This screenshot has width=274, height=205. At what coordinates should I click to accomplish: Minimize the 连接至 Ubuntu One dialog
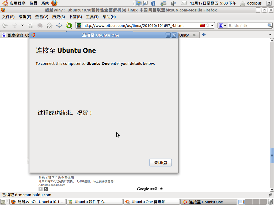point(168,35)
